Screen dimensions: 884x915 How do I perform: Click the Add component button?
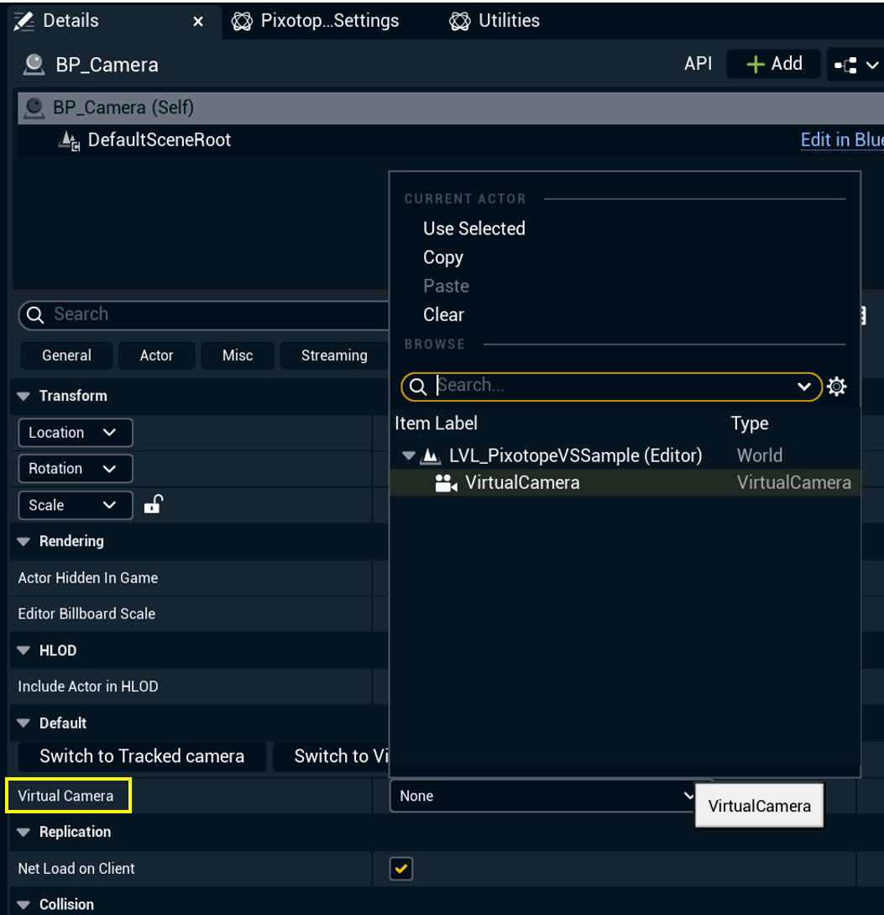pyautogui.click(x=774, y=64)
